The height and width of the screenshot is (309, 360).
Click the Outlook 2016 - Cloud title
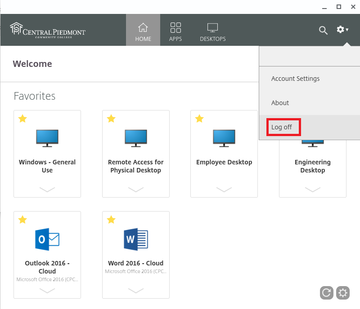(x=47, y=267)
